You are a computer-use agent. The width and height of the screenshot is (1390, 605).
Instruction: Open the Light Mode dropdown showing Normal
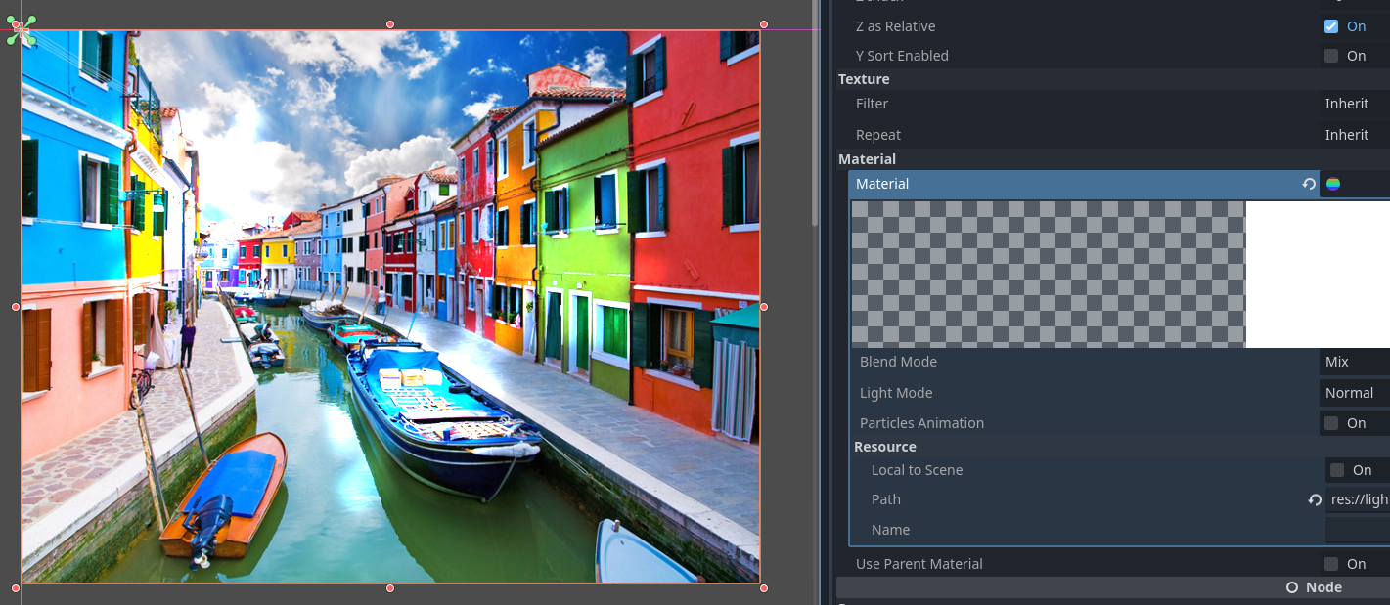click(1353, 393)
